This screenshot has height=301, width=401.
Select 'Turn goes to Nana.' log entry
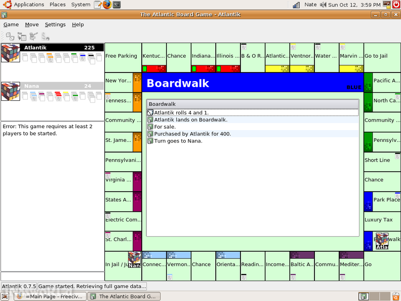[253, 141]
